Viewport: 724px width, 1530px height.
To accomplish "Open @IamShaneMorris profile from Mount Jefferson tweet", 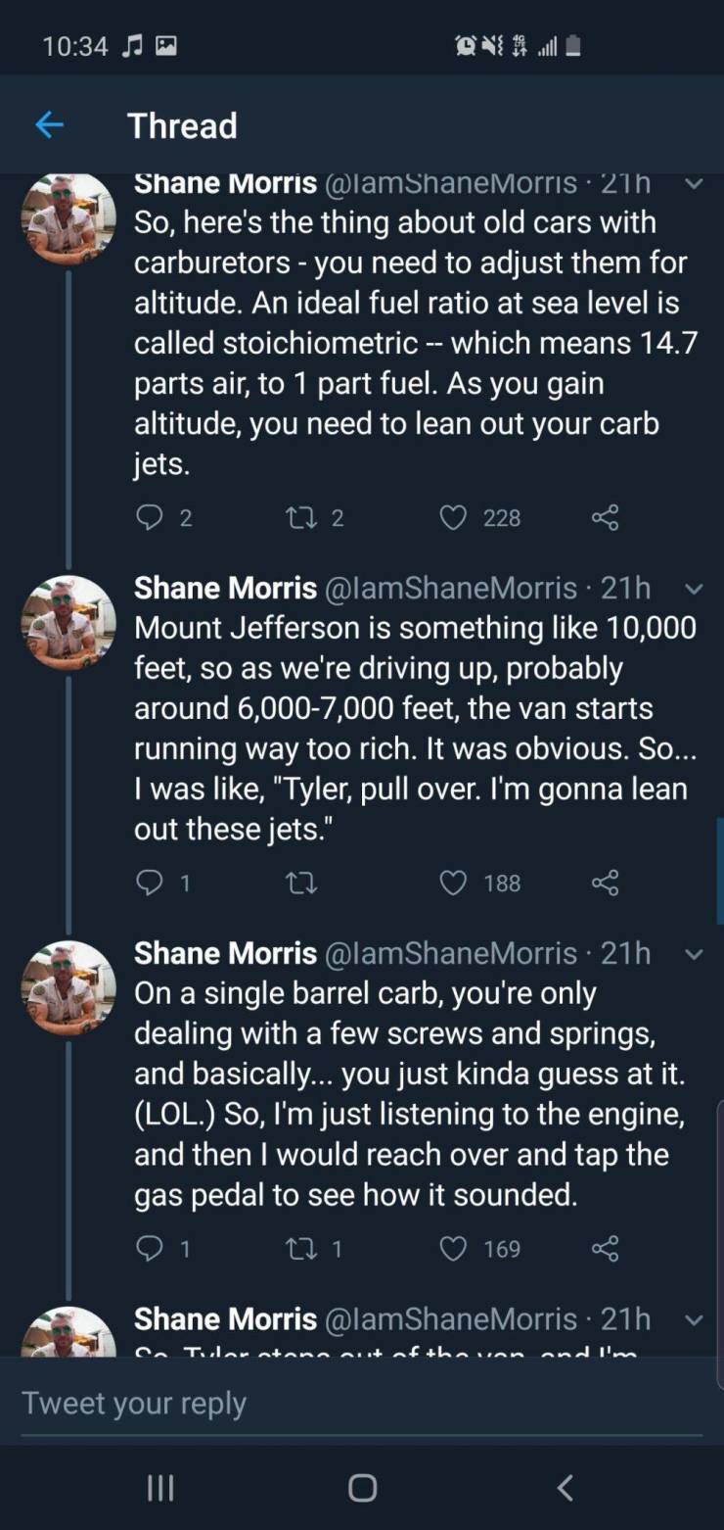I will point(450,587).
